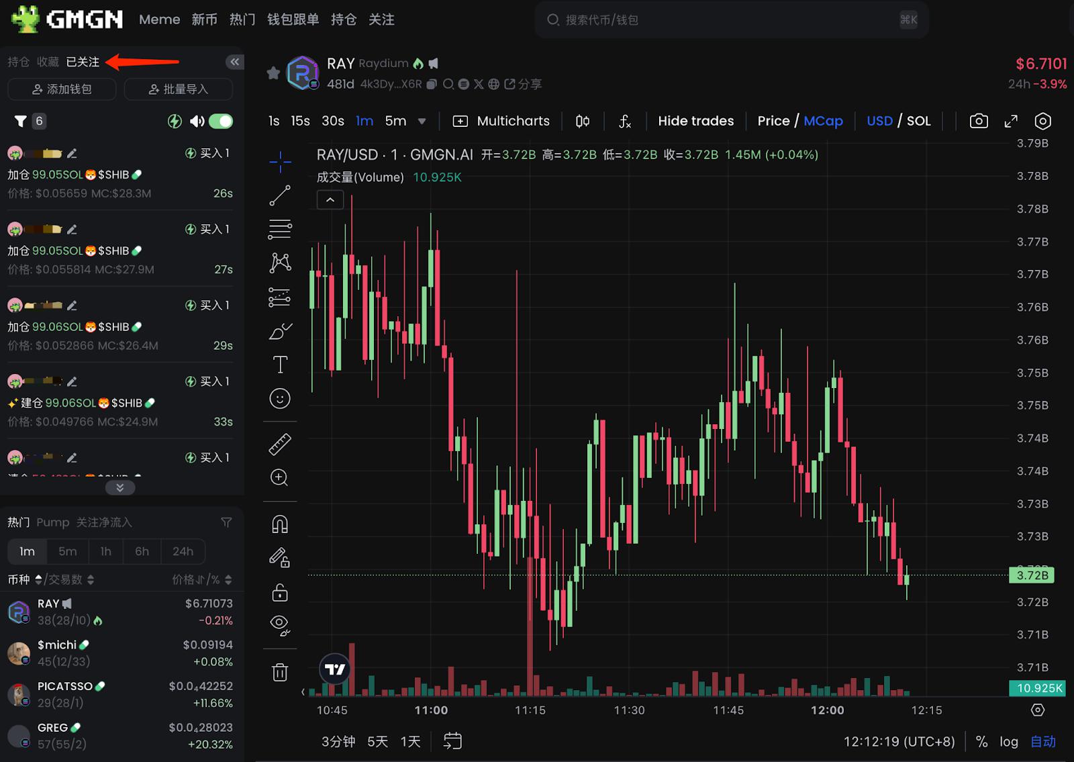This screenshot has height=762, width=1074.
Task: Favorite the RAY token with the star
Action: (273, 73)
